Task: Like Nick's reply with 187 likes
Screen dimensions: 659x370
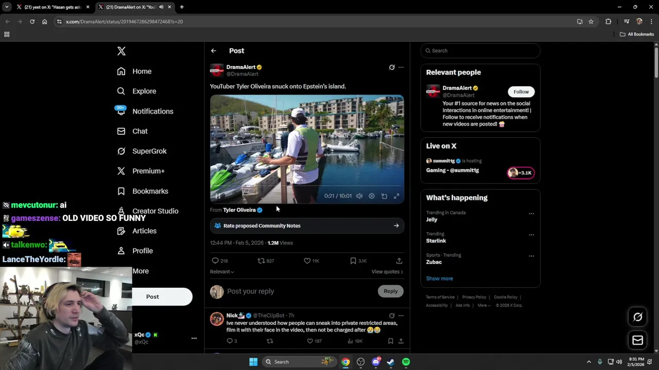Action: click(314, 341)
